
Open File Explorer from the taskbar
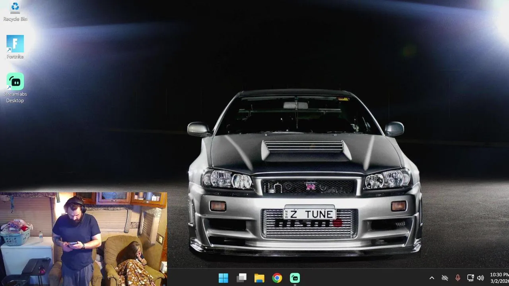click(x=259, y=278)
